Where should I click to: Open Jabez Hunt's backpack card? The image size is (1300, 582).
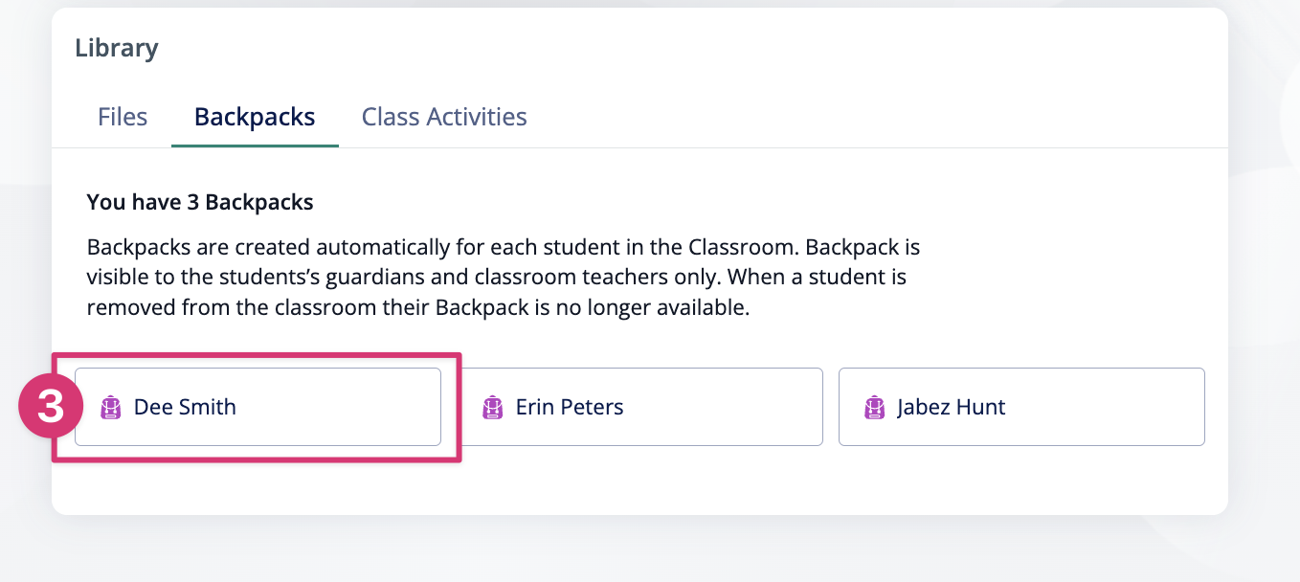click(x=1021, y=407)
